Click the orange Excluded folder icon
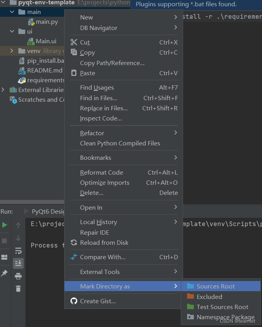The image size is (262, 327). (190, 296)
